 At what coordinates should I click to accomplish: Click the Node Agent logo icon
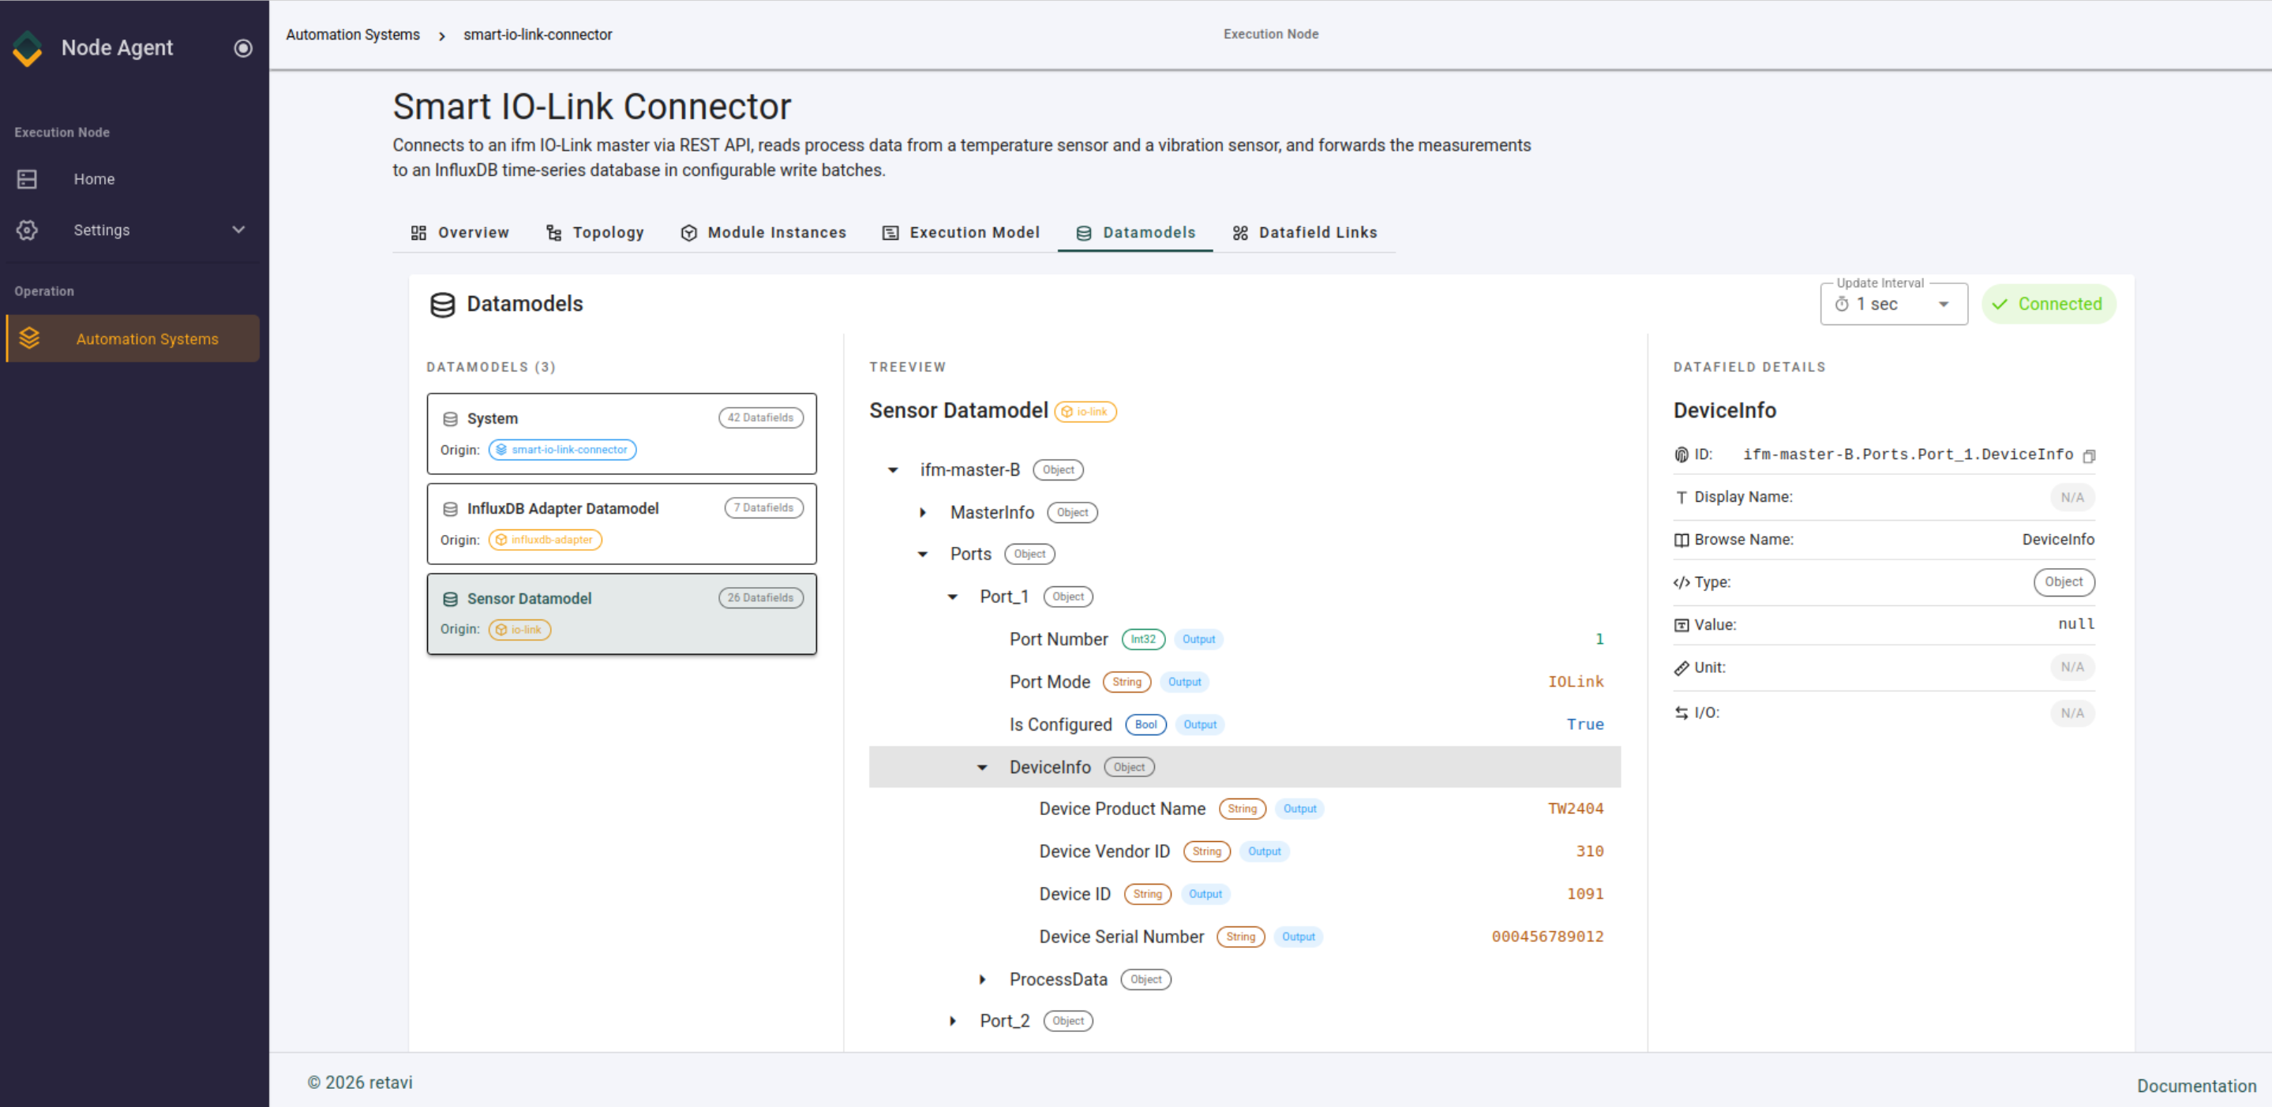28,48
